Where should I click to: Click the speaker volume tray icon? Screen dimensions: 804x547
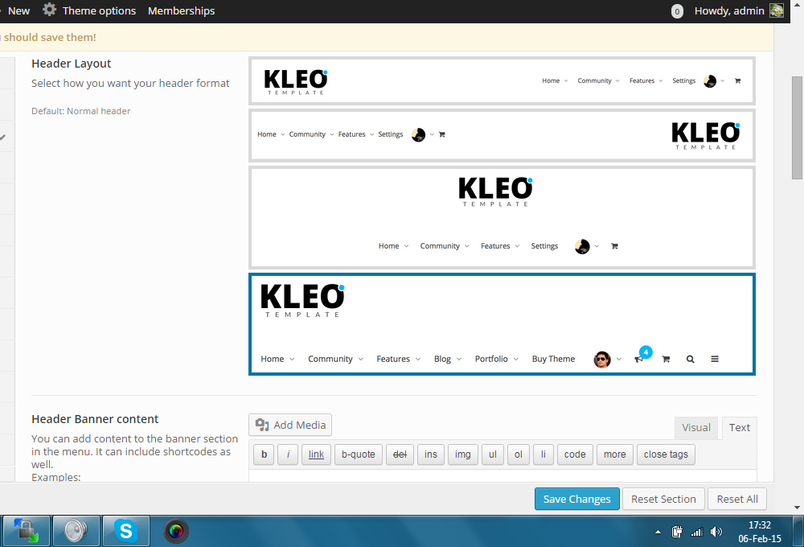716,531
